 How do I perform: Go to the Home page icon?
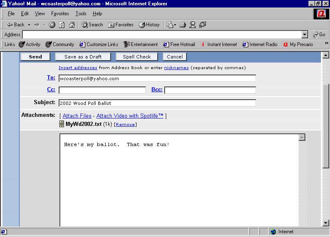[x=72, y=25]
